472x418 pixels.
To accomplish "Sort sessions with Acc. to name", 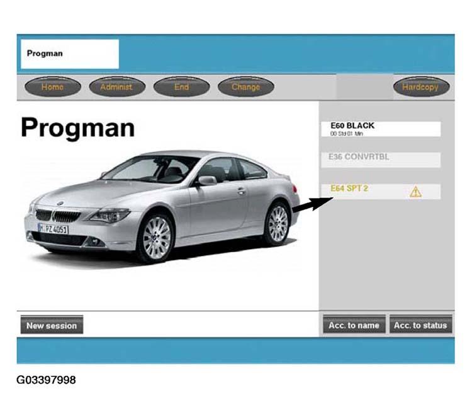I will click(354, 325).
